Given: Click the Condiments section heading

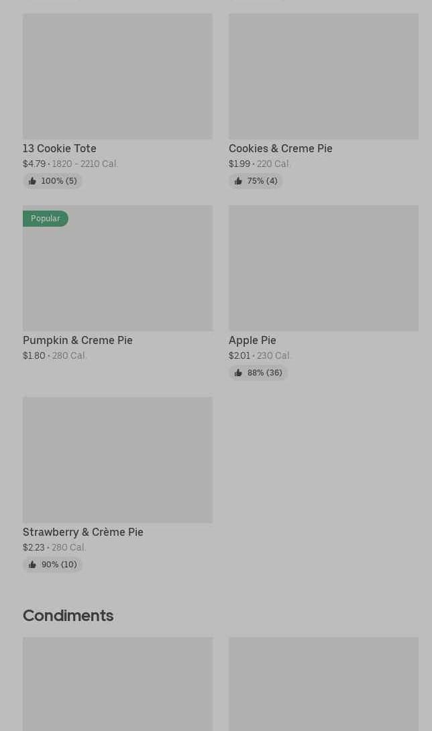Looking at the screenshot, I should click(68, 615).
